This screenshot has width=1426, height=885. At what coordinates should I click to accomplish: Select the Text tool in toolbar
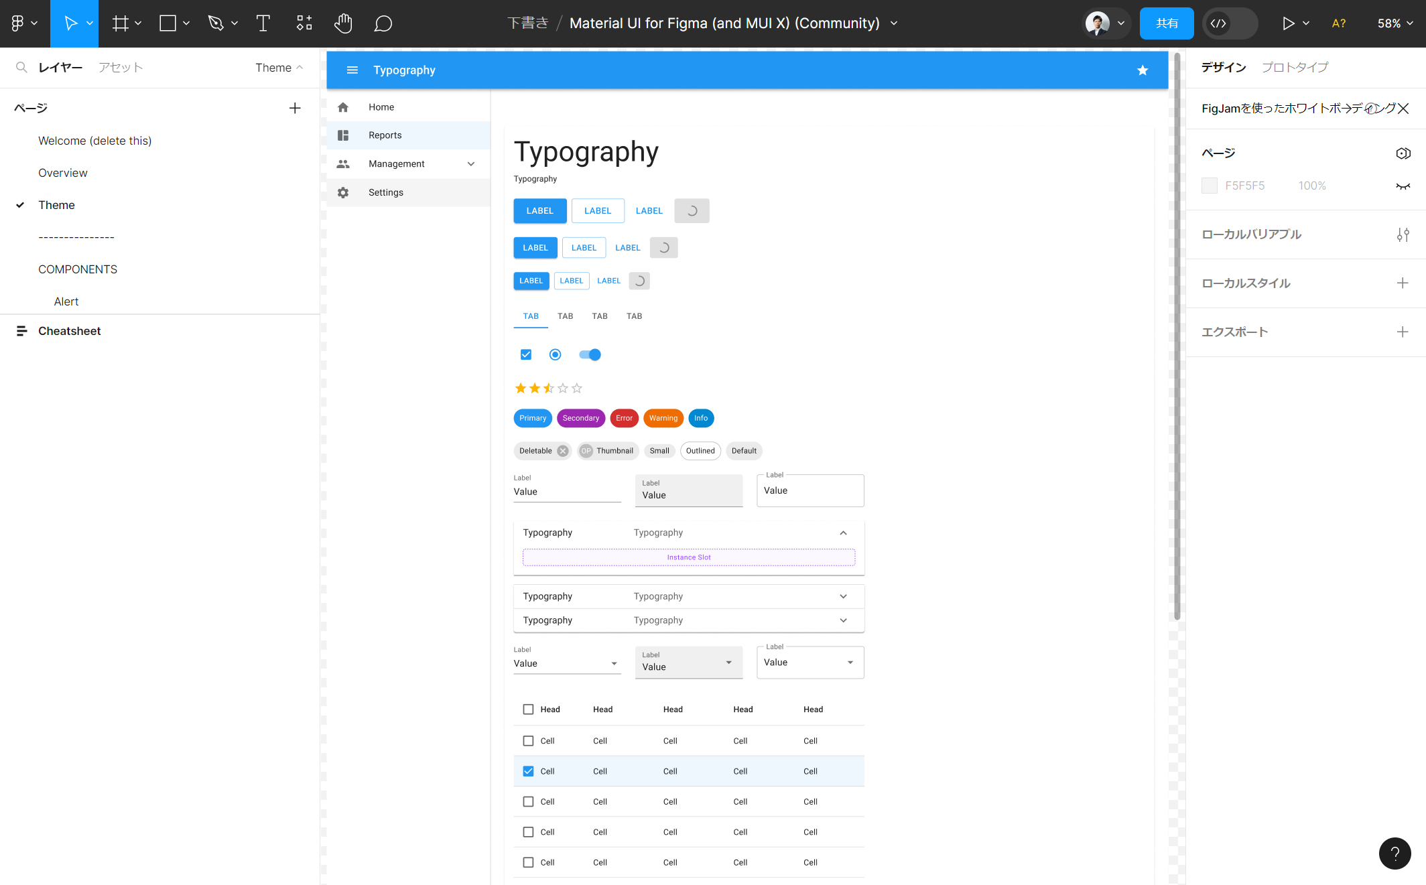tap(263, 23)
